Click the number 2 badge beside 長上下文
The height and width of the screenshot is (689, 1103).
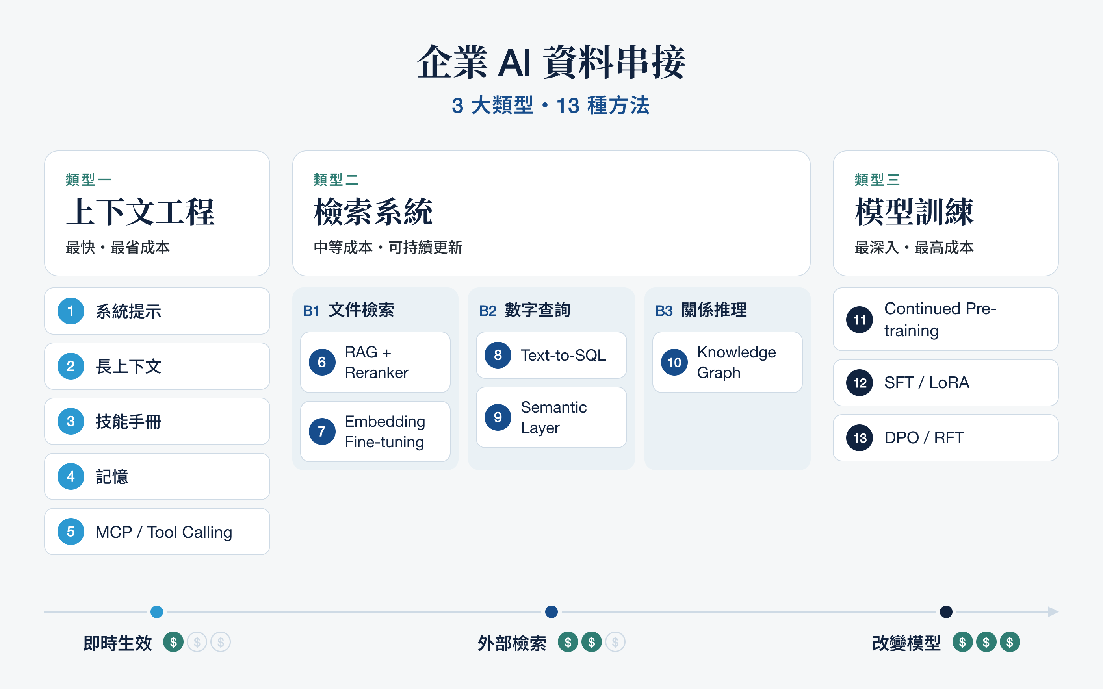click(x=71, y=367)
